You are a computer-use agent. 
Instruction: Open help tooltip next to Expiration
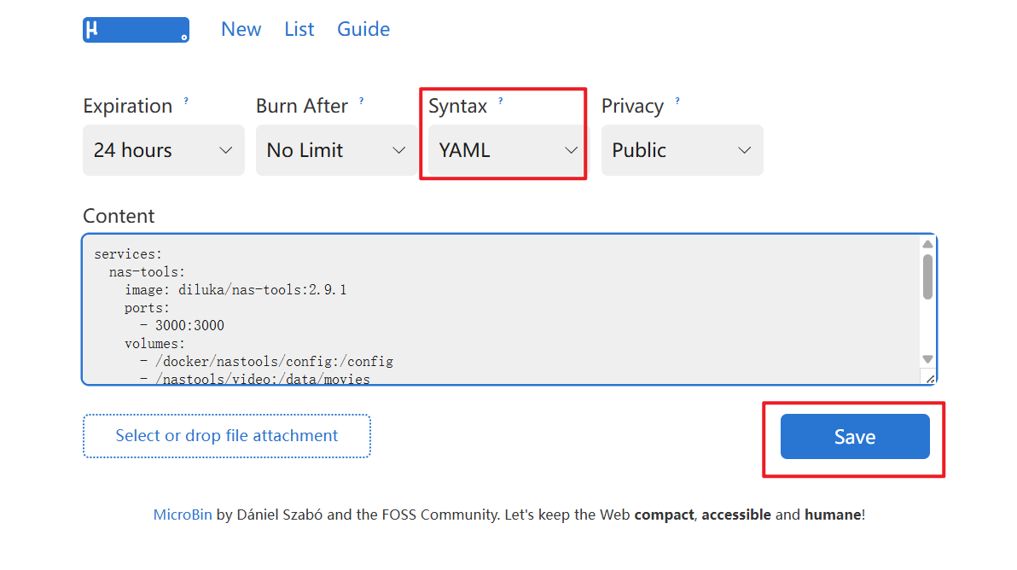(x=186, y=102)
